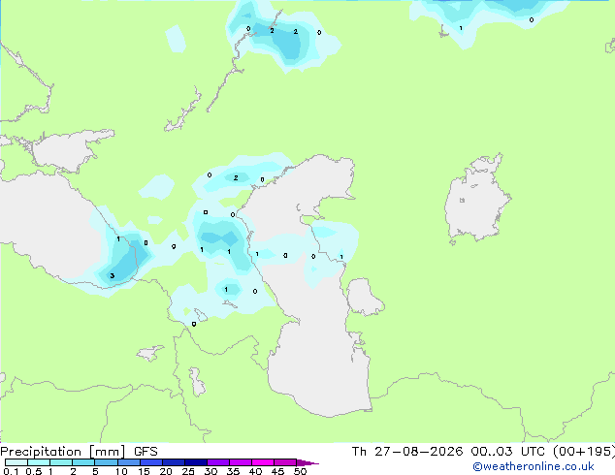The height and width of the screenshot is (475, 615).
Task: Click the '10' legend scale label
Action: [121, 471]
